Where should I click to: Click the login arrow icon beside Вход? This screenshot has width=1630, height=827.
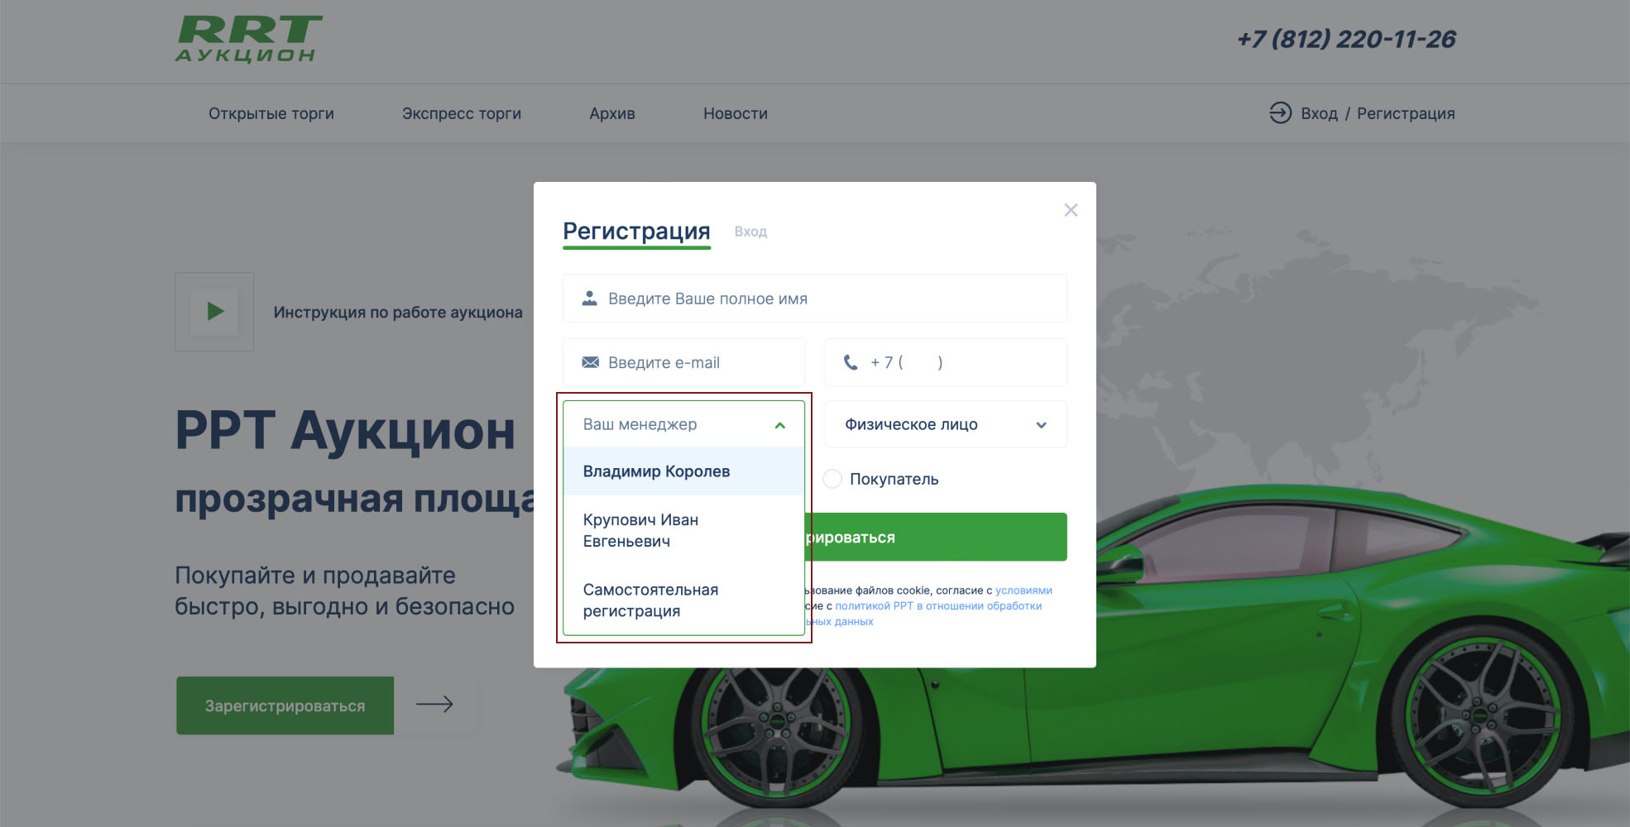(1280, 112)
